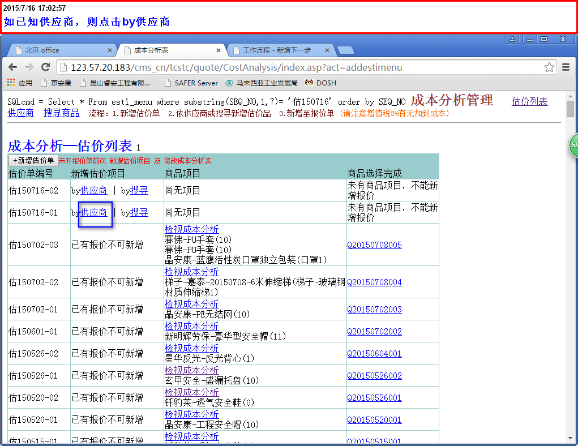Click by供应商 link for 估150716-01
This screenshot has height=446, width=578.
coord(94,213)
